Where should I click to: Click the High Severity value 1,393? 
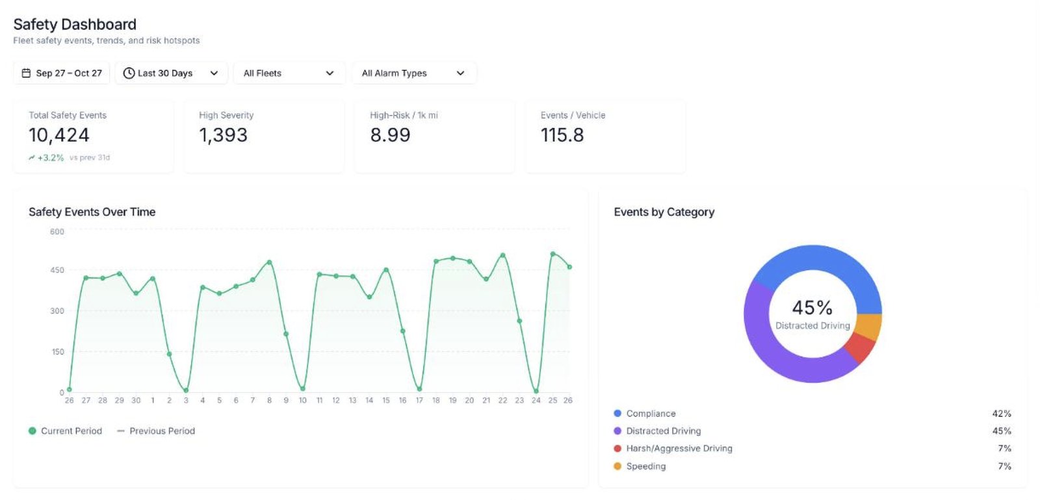click(223, 135)
